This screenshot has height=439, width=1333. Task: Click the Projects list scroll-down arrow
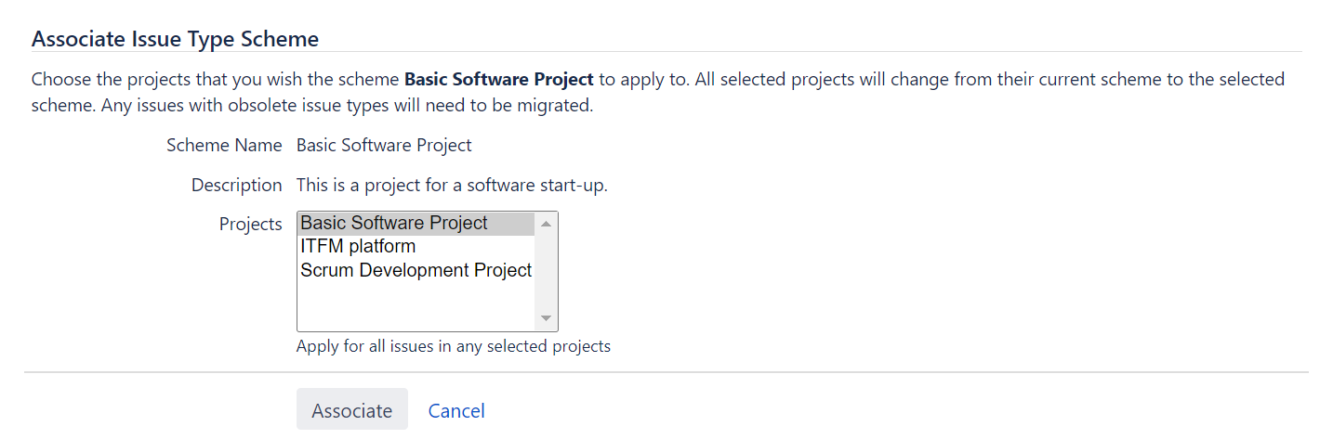coord(547,319)
